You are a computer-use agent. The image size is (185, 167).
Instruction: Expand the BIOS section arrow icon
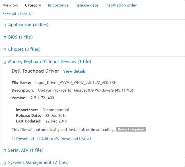[x=5, y=37]
